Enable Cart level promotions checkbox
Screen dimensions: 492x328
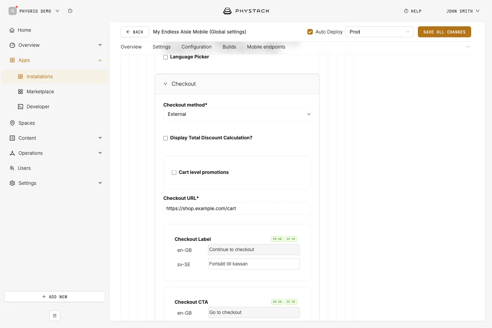tap(174, 173)
